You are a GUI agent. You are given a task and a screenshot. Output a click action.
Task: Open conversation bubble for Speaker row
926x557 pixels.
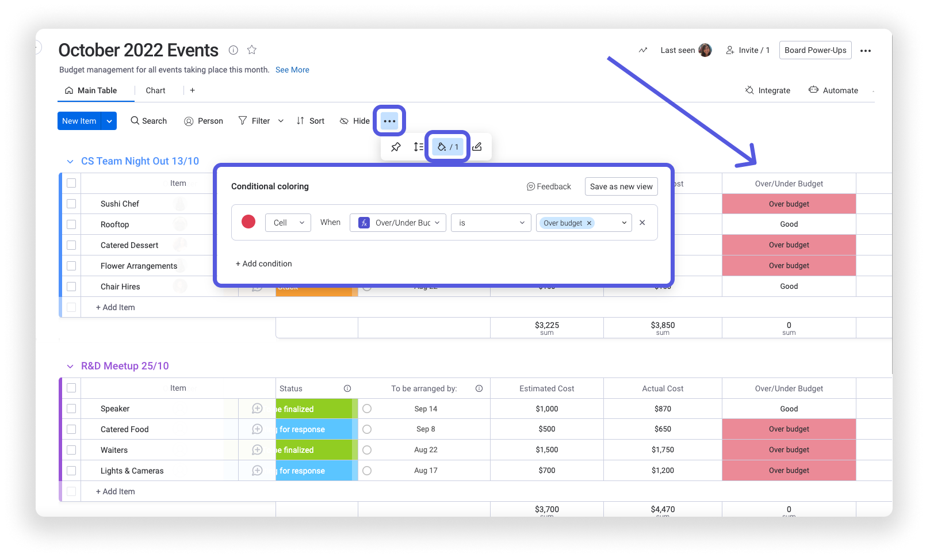257,409
